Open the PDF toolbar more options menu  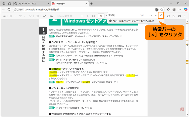185,16
